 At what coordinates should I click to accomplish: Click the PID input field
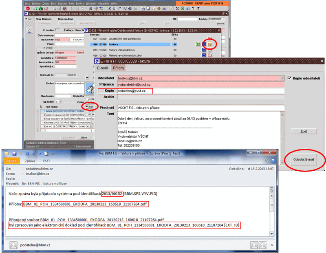[187, 19]
